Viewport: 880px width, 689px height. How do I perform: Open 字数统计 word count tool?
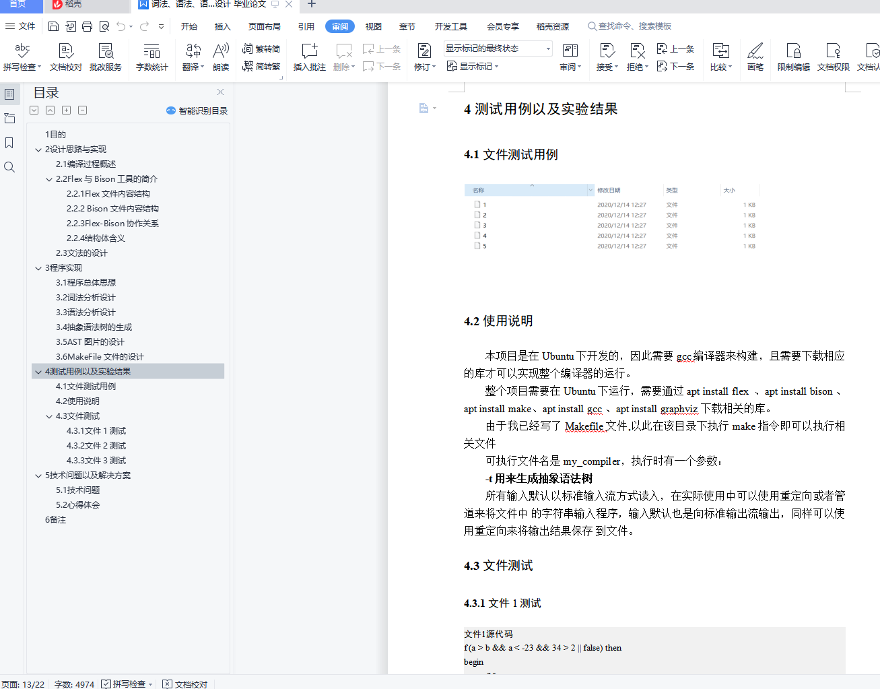pos(152,57)
